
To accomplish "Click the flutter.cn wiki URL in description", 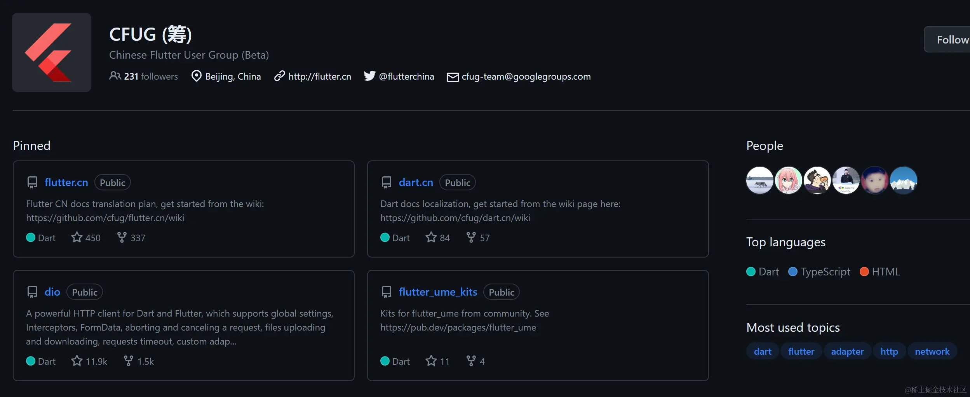I will pos(105,218).
